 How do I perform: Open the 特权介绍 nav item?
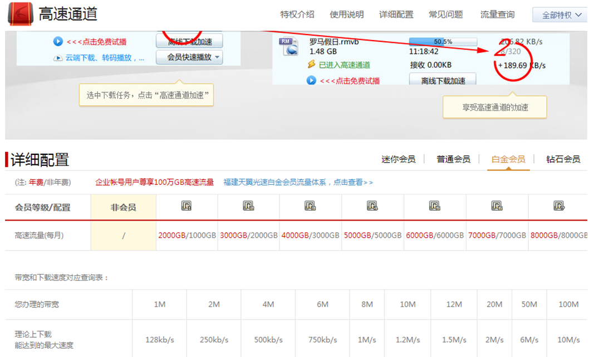[x=297, y=14]
